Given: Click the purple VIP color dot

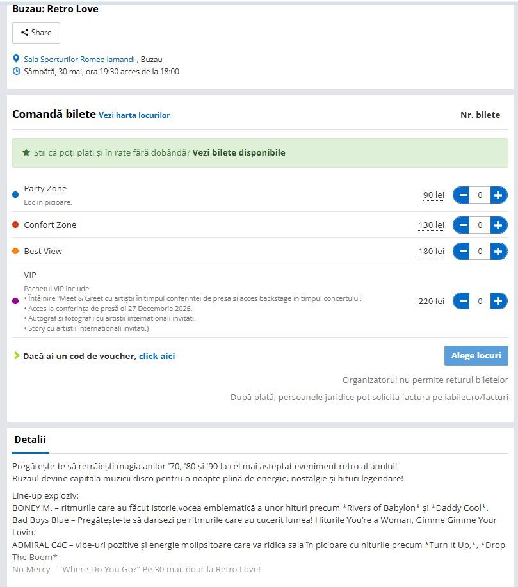Looking at the screenshot, I should [x=15, y=301].
